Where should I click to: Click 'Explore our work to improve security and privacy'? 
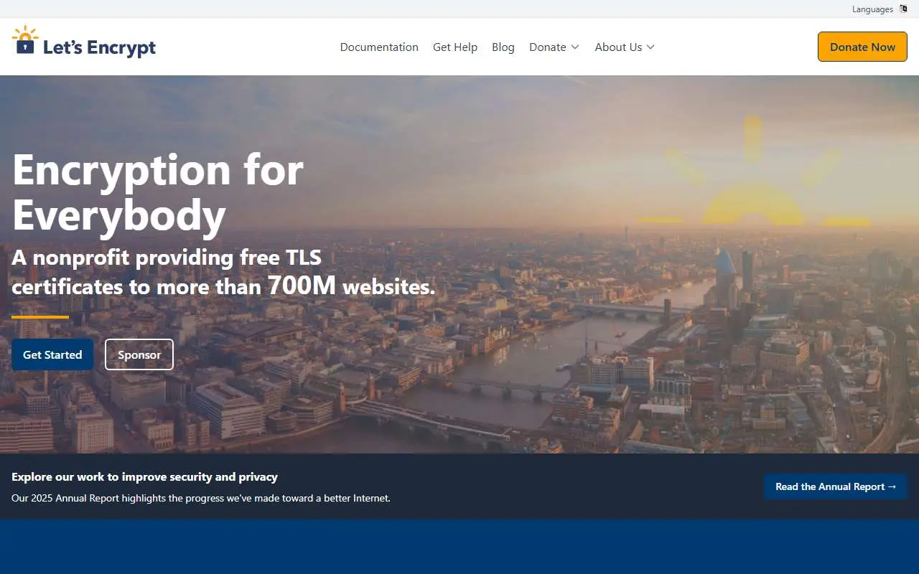click(144, 476)
